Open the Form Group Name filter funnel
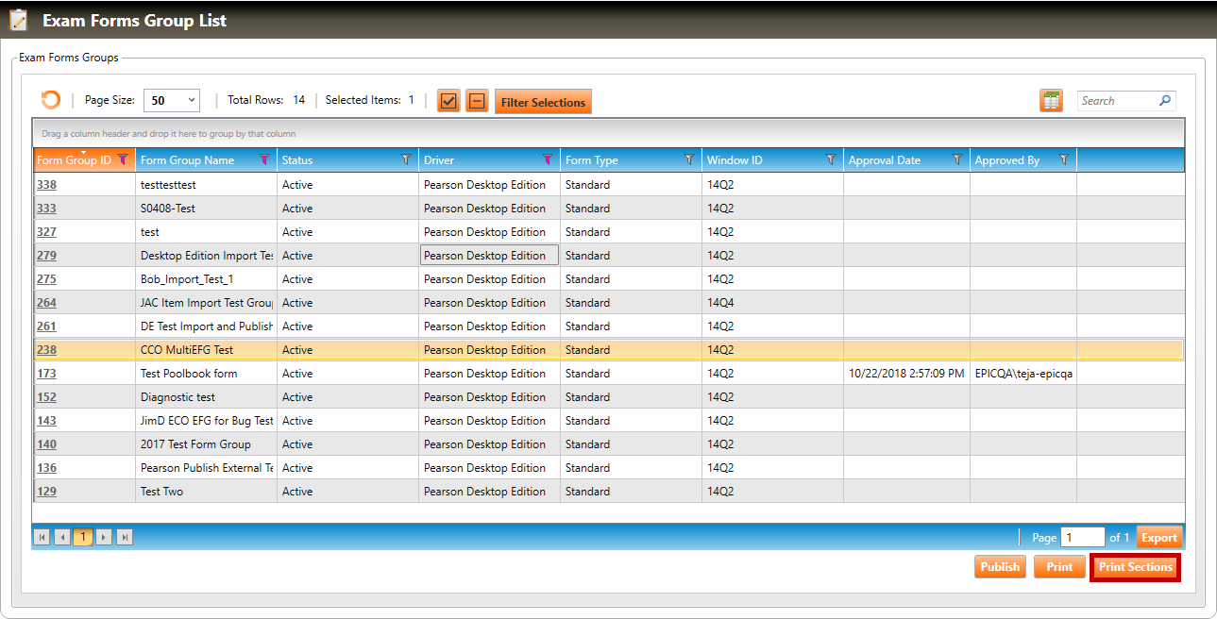 point(264,160)
